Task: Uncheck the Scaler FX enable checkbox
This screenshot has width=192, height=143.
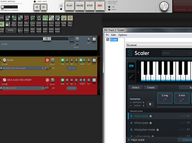Action: point(108,39)
